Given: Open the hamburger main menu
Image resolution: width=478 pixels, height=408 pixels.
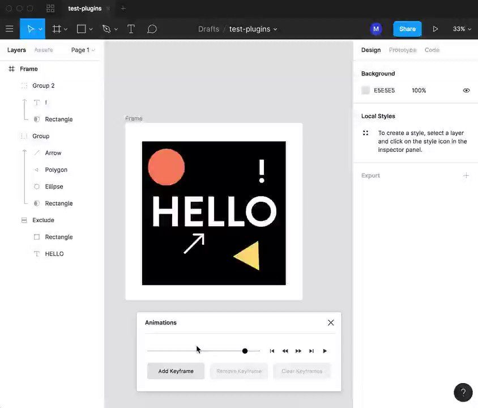Looking at the screenshot, I should point(10,29).
